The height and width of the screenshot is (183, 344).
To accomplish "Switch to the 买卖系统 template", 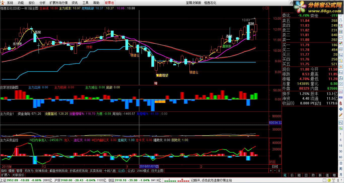I will (96, 171).
